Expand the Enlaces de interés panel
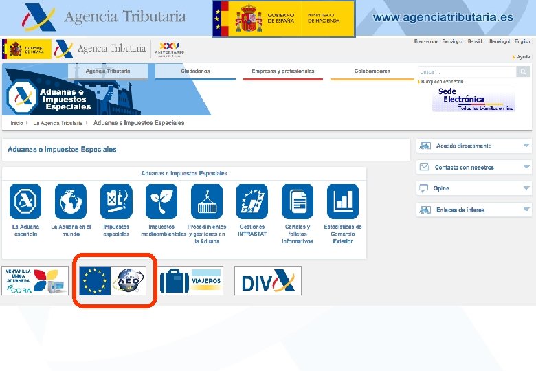 (x=474, y=210)
